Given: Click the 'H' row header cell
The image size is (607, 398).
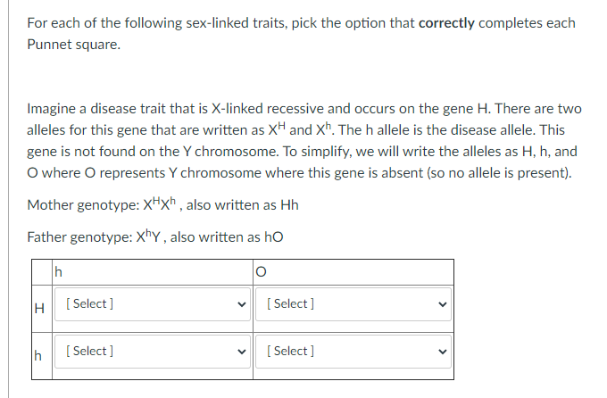Looking at the screenshot, I should tap(42, 309).
